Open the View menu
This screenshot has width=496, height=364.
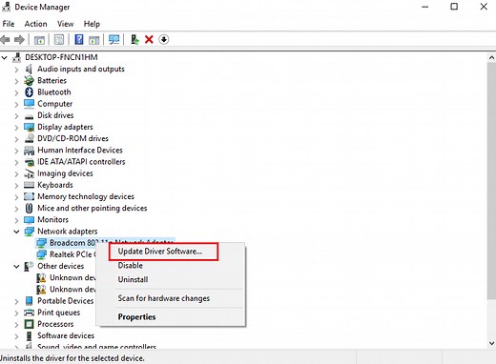tap(65, 24)
